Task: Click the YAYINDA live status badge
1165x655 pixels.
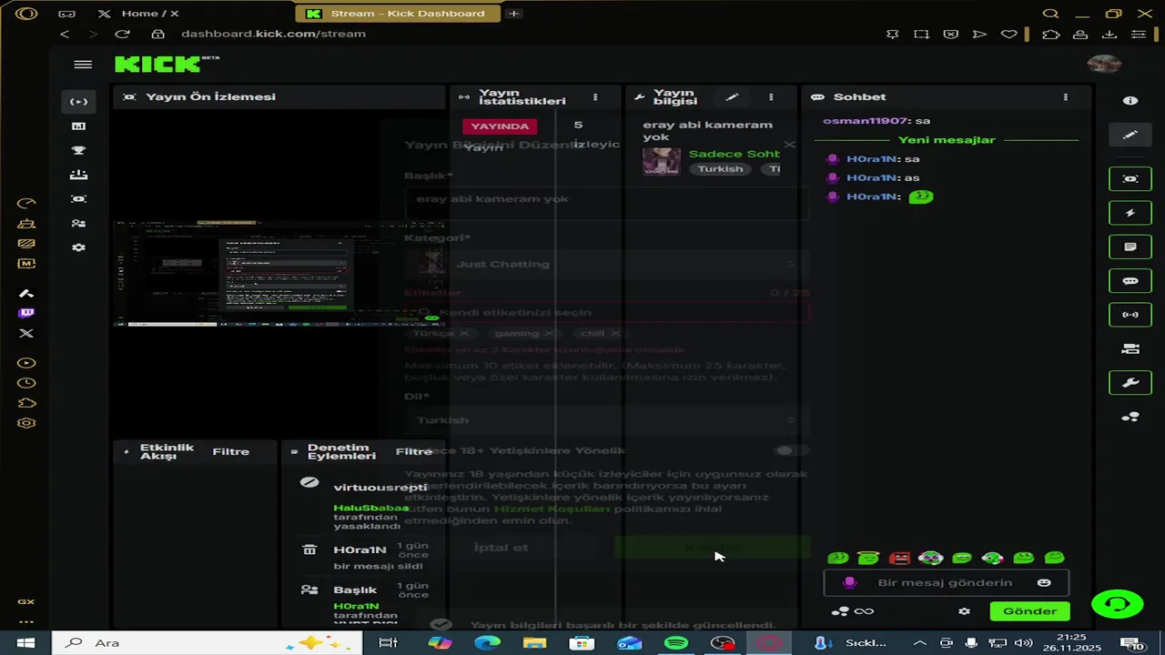Action: [x=500, y=126]
